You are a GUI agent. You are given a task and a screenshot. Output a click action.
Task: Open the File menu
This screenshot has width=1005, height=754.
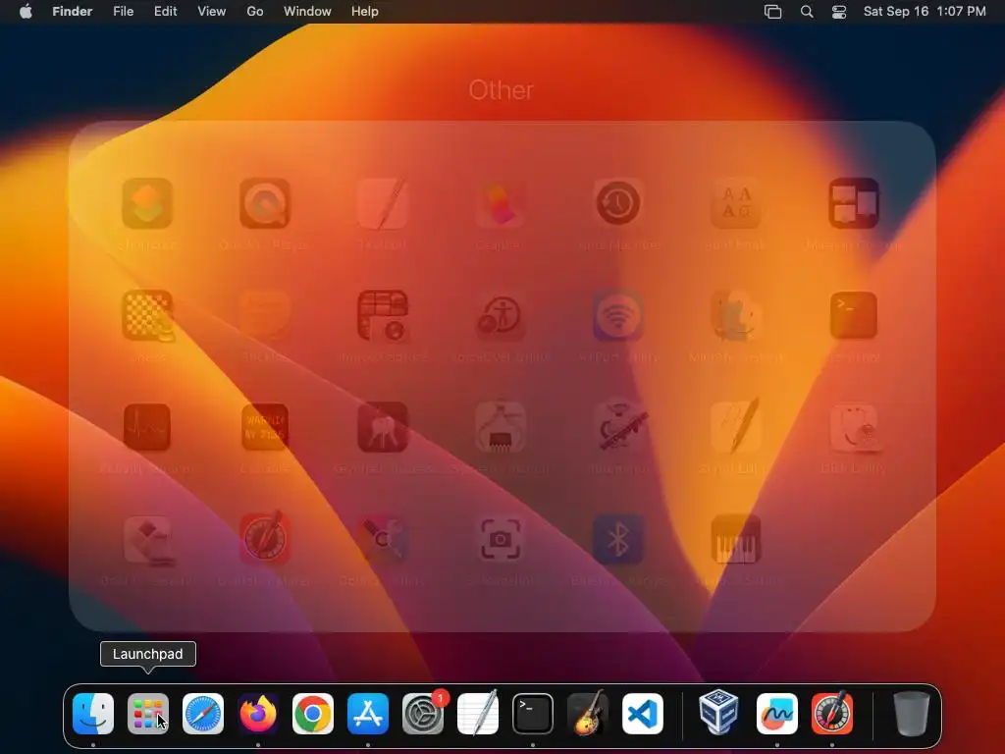123,11
